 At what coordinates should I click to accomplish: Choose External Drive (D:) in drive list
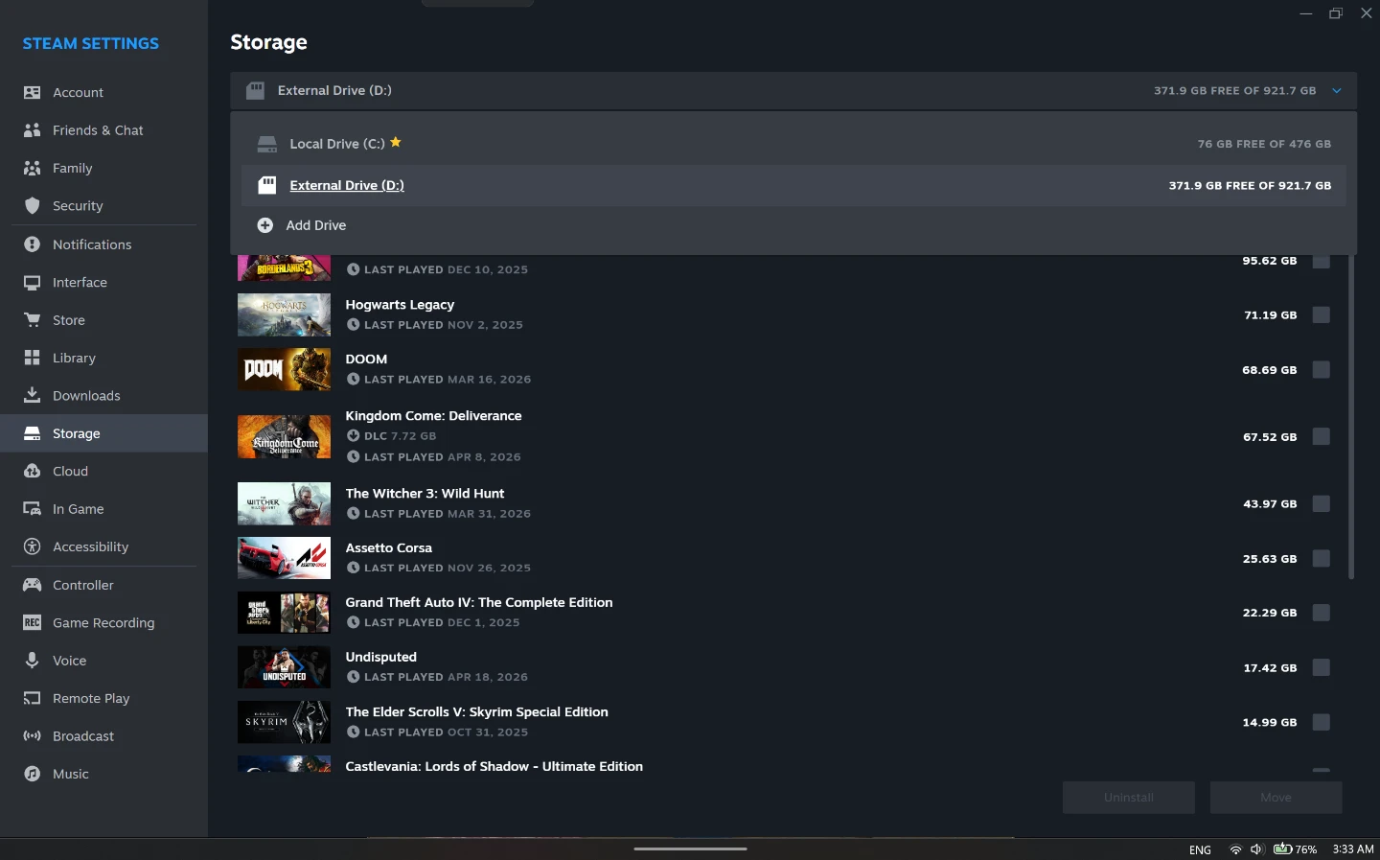pyautogui.click(x=793, y=186)
